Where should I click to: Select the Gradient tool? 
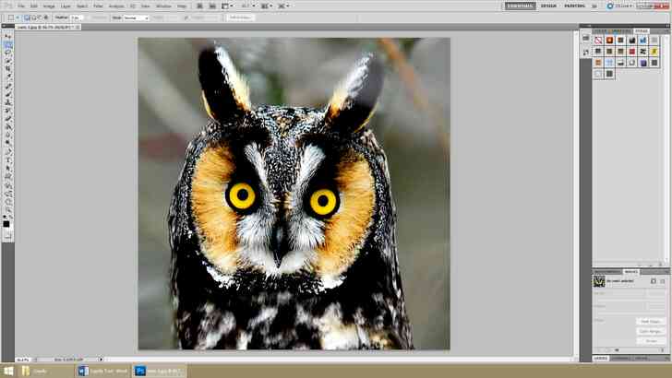click(7, 126)
